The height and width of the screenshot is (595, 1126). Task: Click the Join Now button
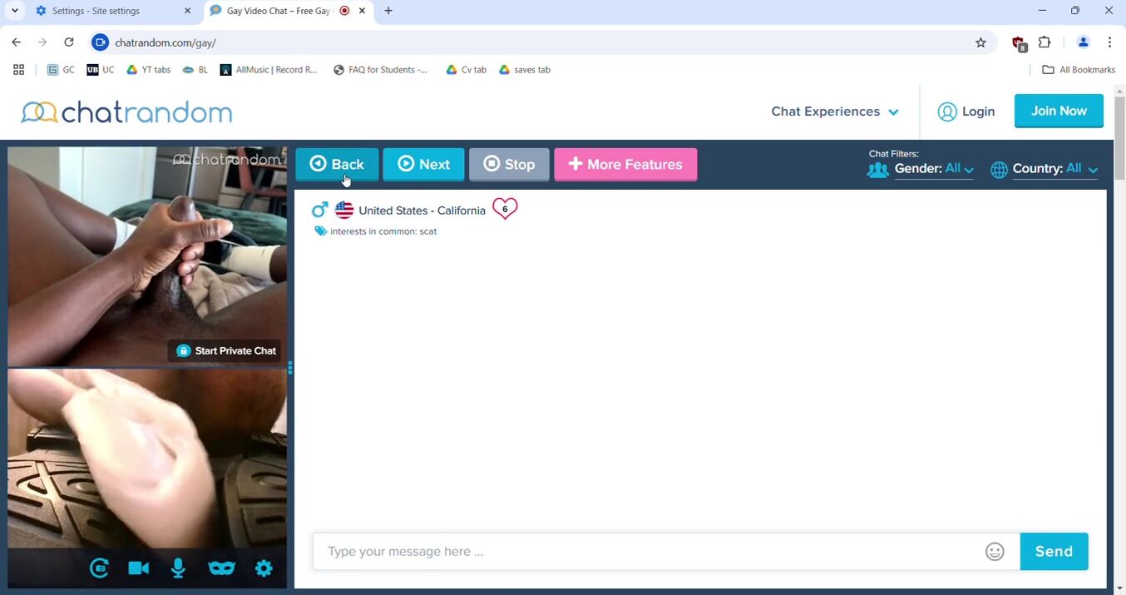pyautogui.click(x=1059, y=111)
